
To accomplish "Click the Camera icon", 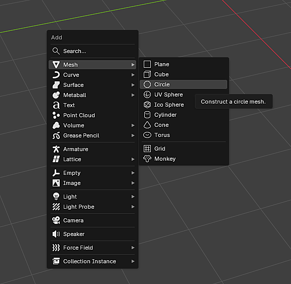I will tap(56, 220).
